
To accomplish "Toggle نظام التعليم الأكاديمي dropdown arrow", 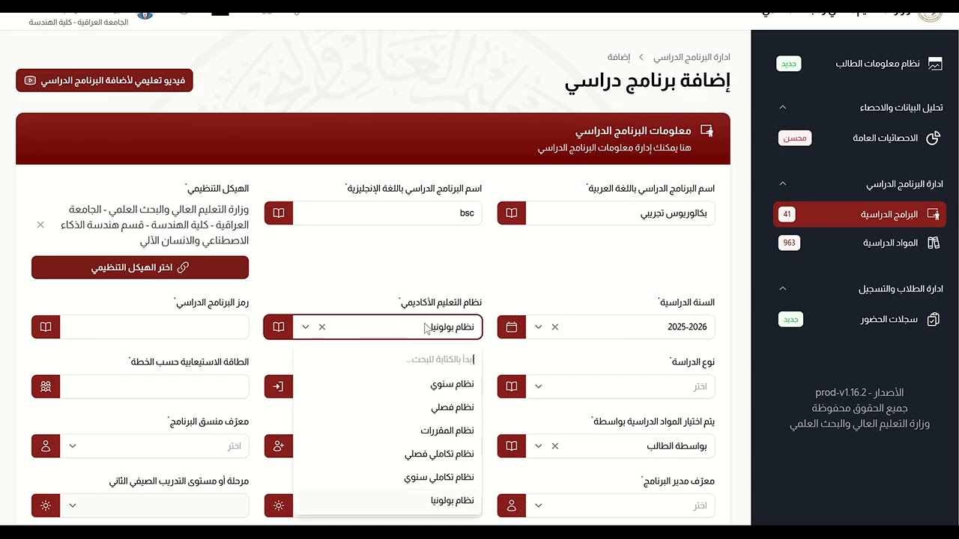I will pos(305,327).
